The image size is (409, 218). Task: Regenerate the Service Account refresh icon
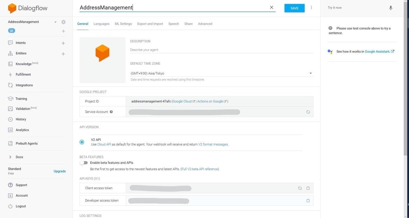click(308, 112)
